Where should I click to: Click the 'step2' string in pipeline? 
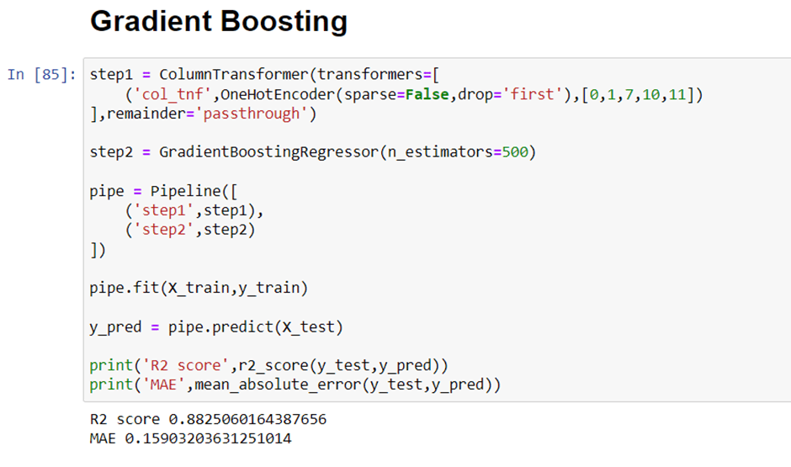coord(164,230)
